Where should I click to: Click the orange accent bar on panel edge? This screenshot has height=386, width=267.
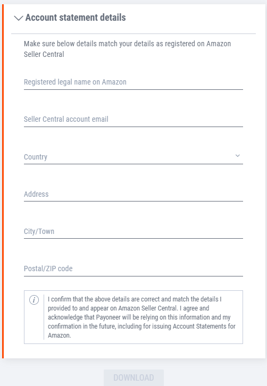(3, 181)
